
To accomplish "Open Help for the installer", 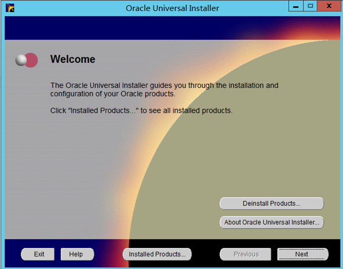I will point(78,254).
